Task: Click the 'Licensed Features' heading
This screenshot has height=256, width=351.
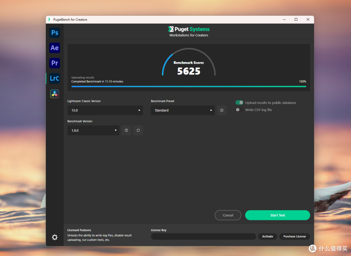Action: coord(79,230)
